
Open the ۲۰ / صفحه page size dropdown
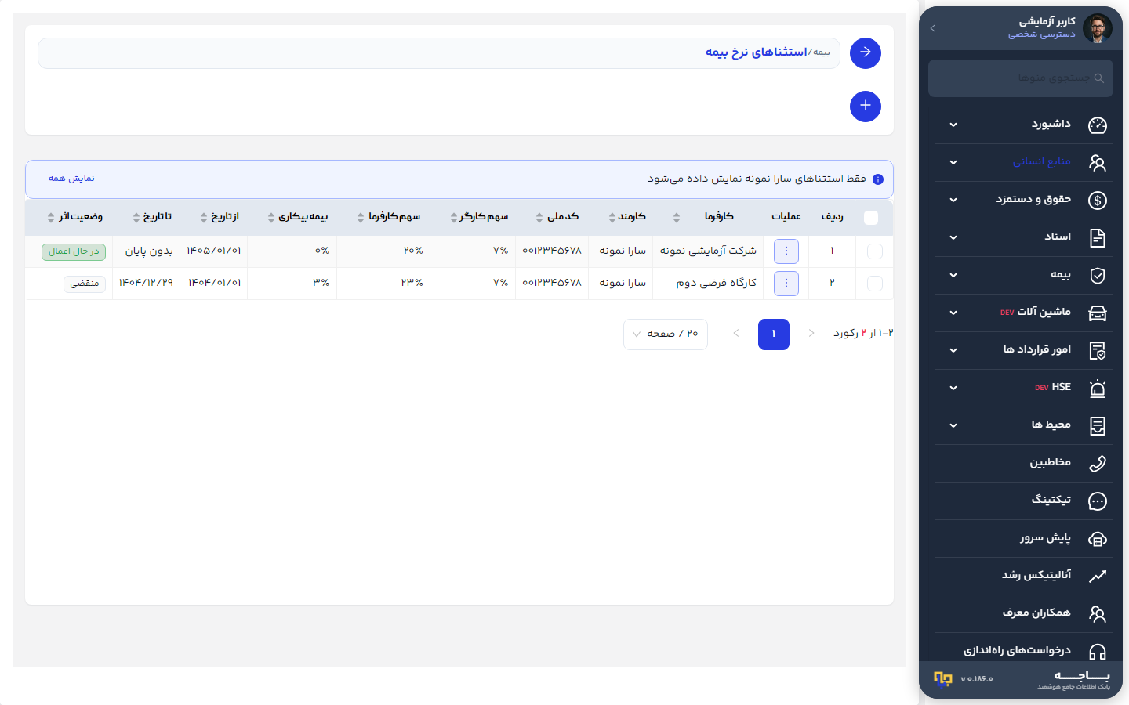tap(666, 334)
